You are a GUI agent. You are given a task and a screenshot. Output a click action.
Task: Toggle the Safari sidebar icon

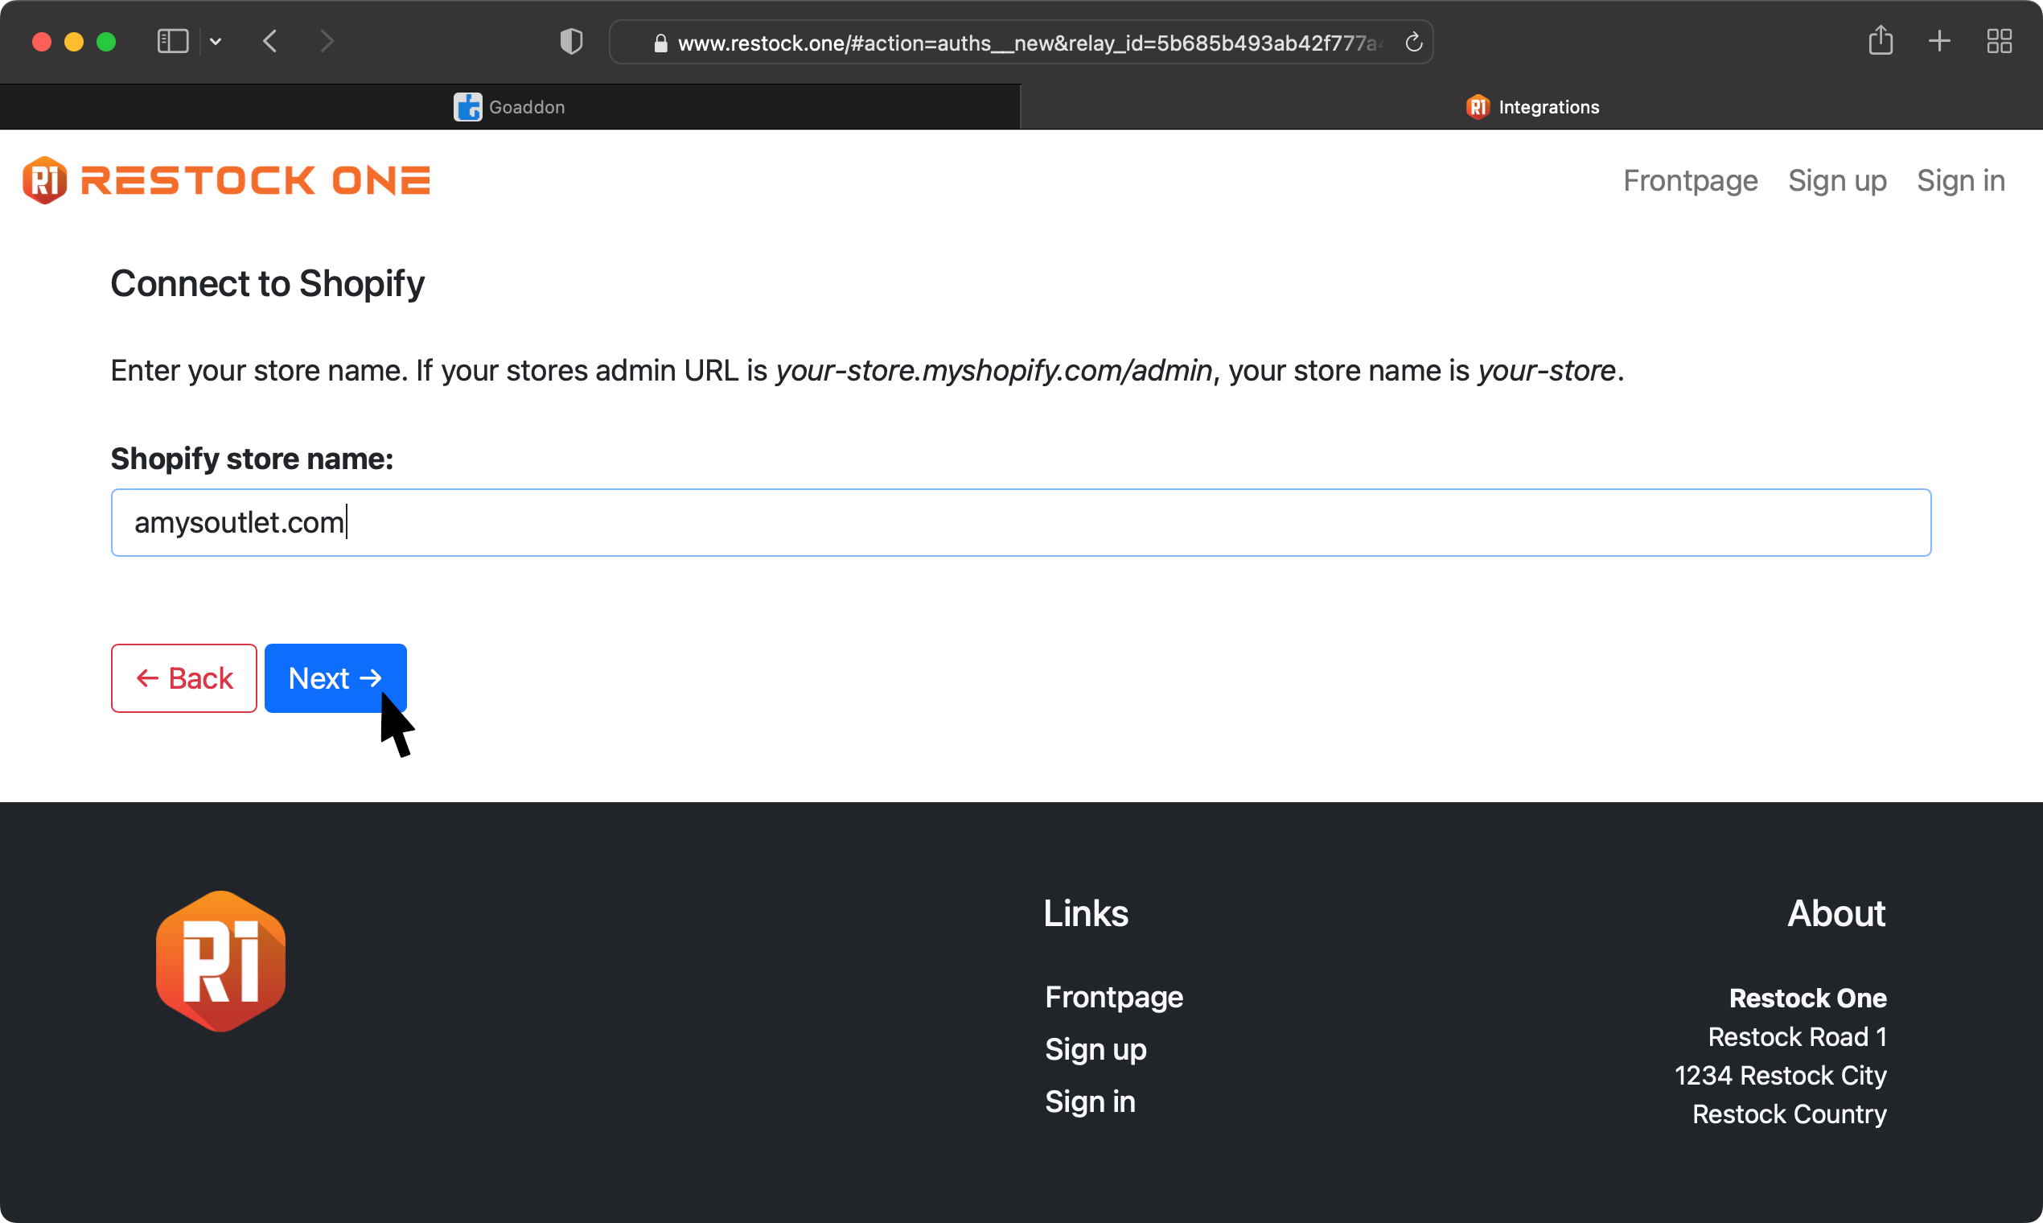(173, 41)
